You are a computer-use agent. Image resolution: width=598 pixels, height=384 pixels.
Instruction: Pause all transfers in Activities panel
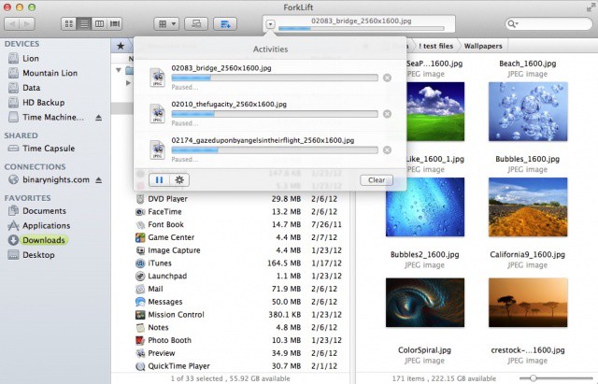[158, 179]
